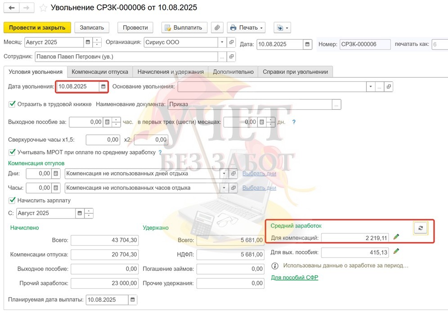
Task: Click the favorites star icon next to title
Action: [x=43, y=8]
